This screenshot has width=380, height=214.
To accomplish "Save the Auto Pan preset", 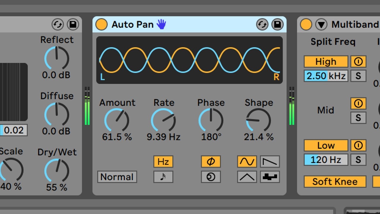I will click(x=278, y=24).
